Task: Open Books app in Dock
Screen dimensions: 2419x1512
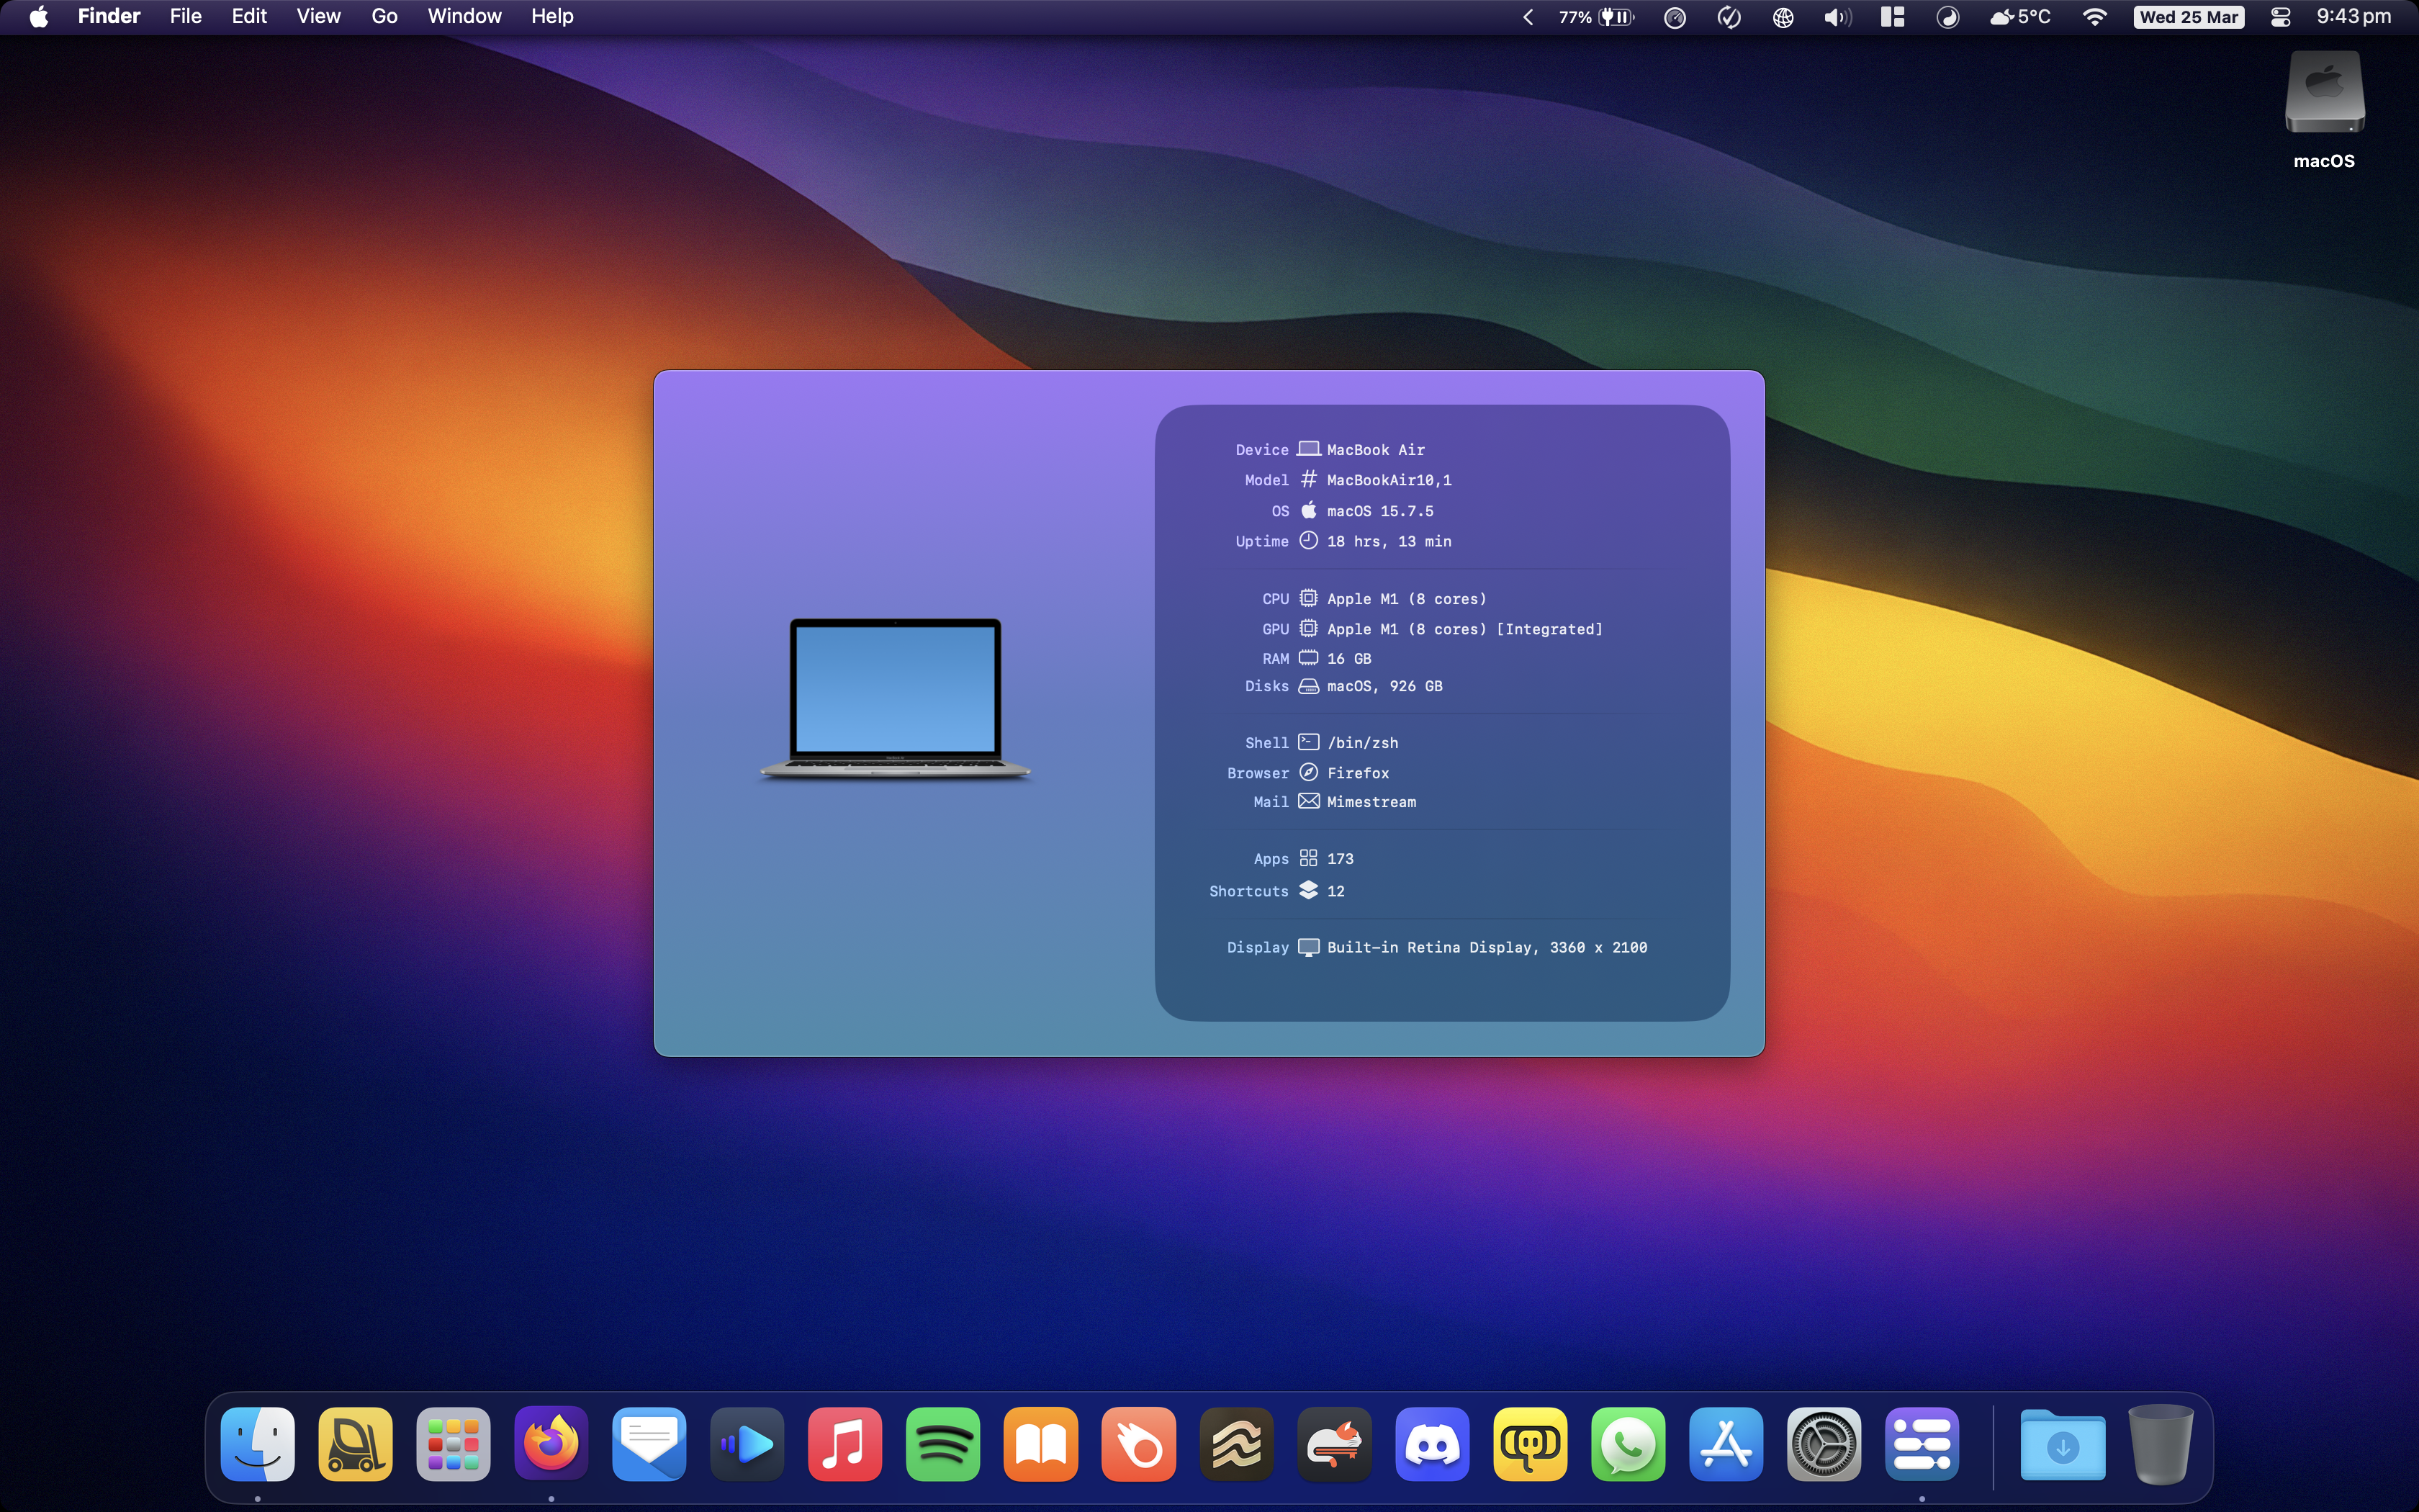Action: tap(1042, 1444)
